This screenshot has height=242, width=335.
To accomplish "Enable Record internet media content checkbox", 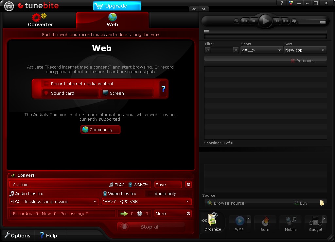I will (46, 84).
